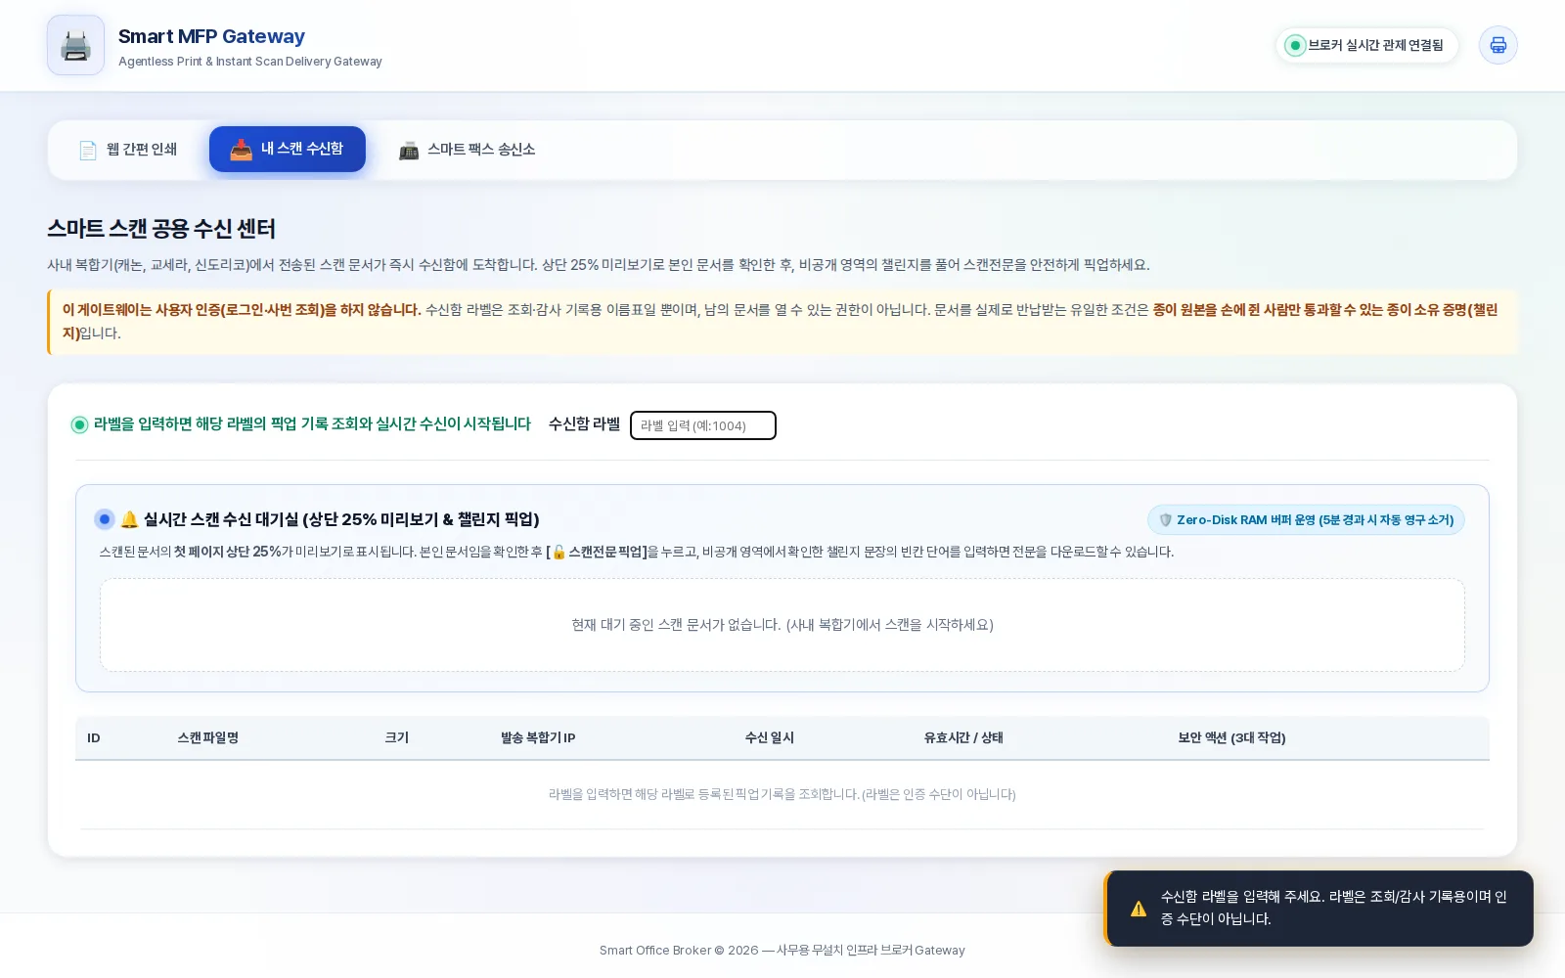1565x978 pixels.
Task: Click the 크기 column header
Action: (397, 738)
